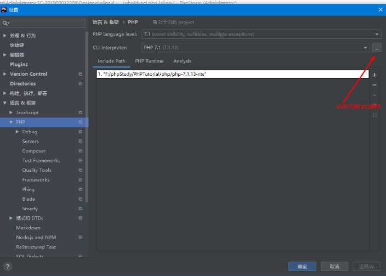Viewport: 386px width, 276px height.
Task: Click project-level icon beside Blade
Action: point(81,199)
